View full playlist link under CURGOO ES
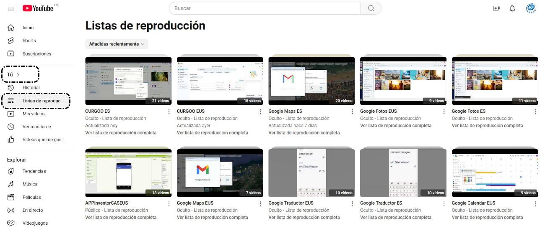 click(x=121, y=133)
